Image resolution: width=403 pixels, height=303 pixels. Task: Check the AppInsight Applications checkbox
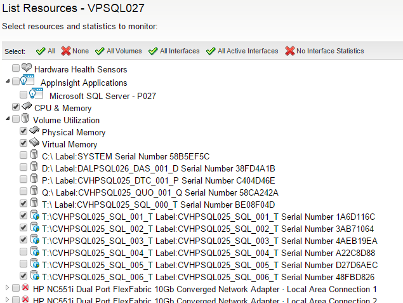[16, 81]
